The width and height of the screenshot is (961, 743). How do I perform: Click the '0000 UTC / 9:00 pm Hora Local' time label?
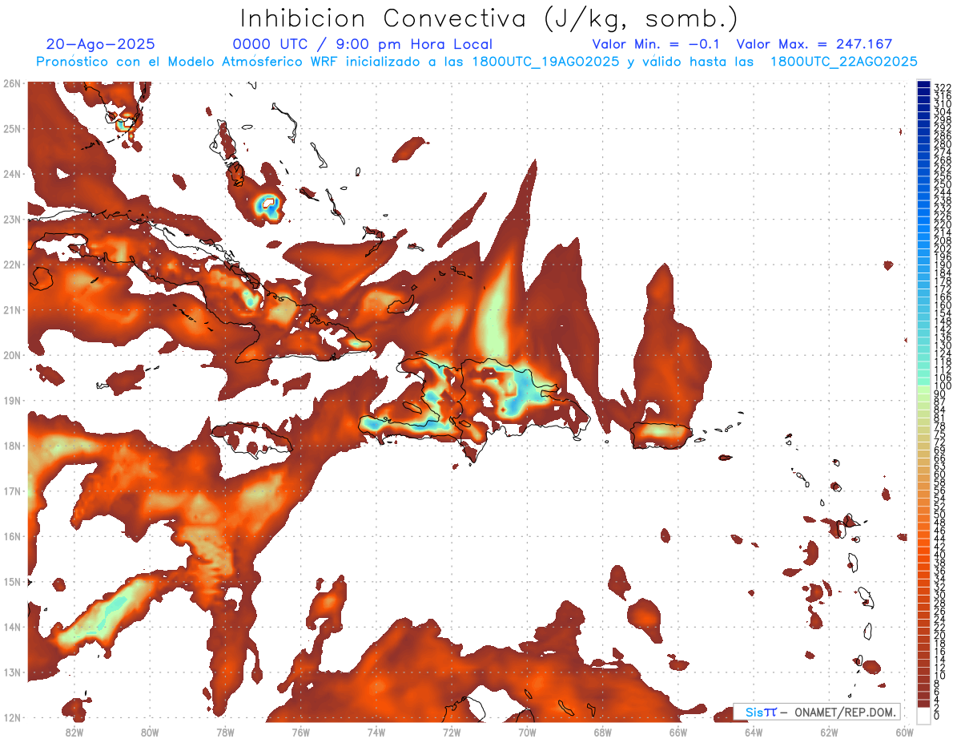(x=363, y=45)
